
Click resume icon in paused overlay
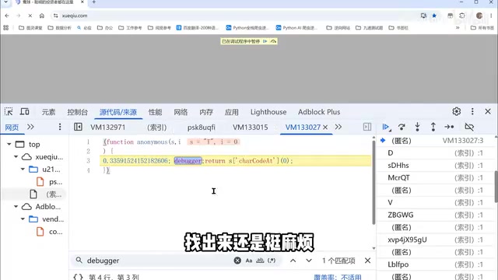tap(265, 41)
